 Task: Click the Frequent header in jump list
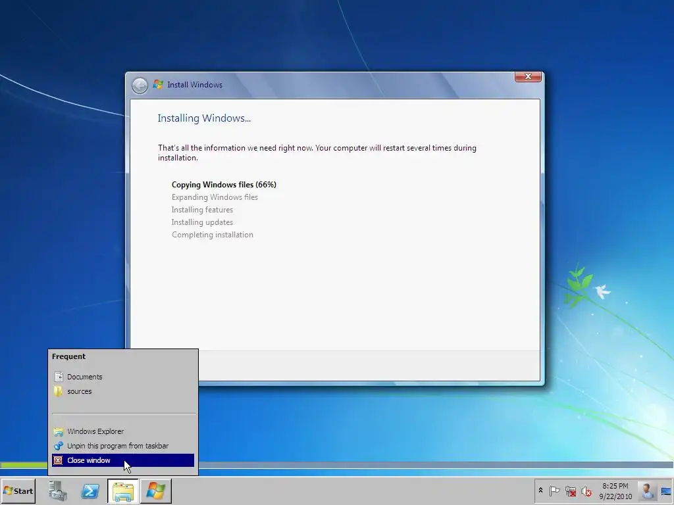point(68,356)
